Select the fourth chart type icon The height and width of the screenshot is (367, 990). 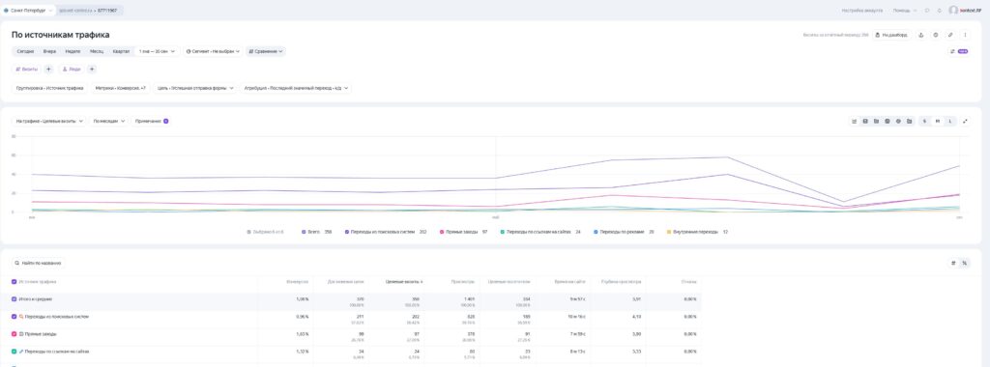(x=888, y=121)
